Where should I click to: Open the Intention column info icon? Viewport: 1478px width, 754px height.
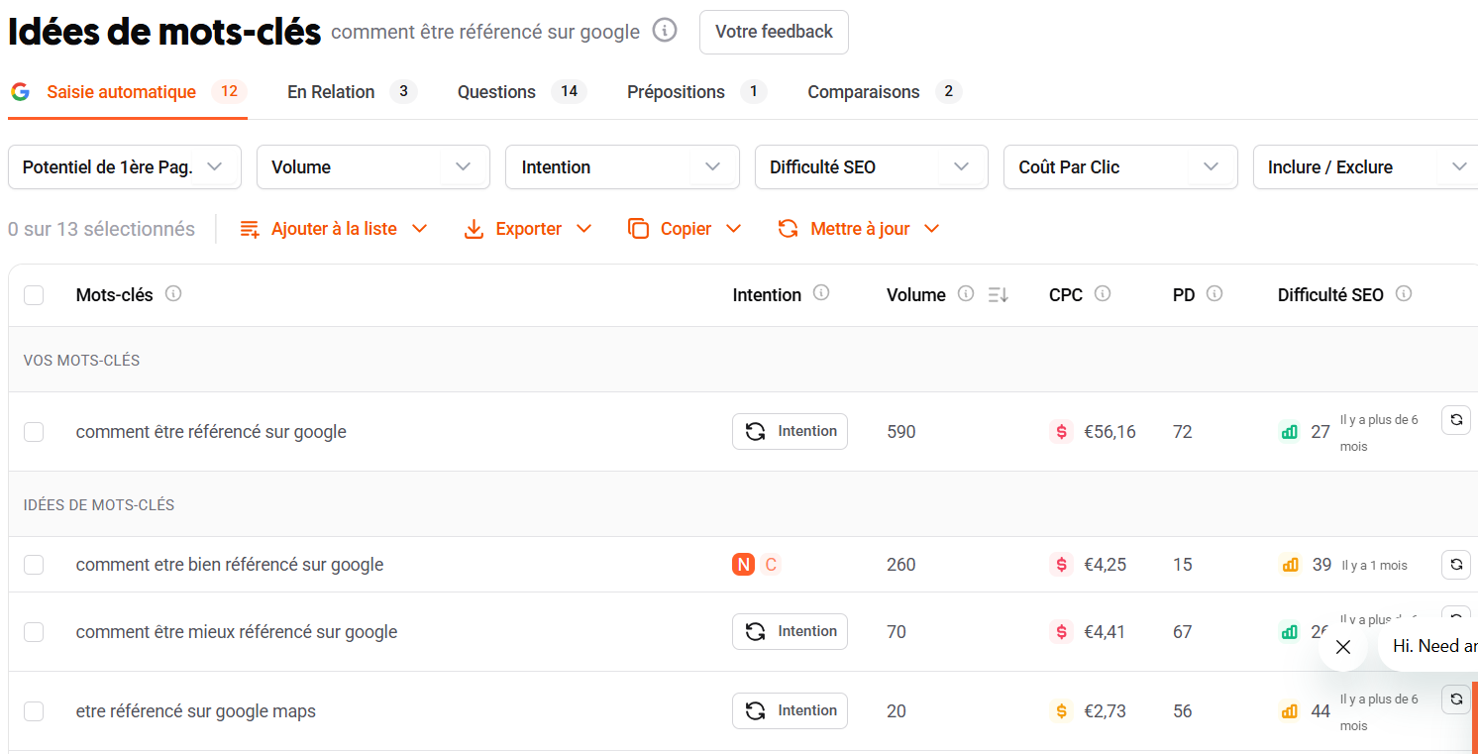(x=820, y=293)
